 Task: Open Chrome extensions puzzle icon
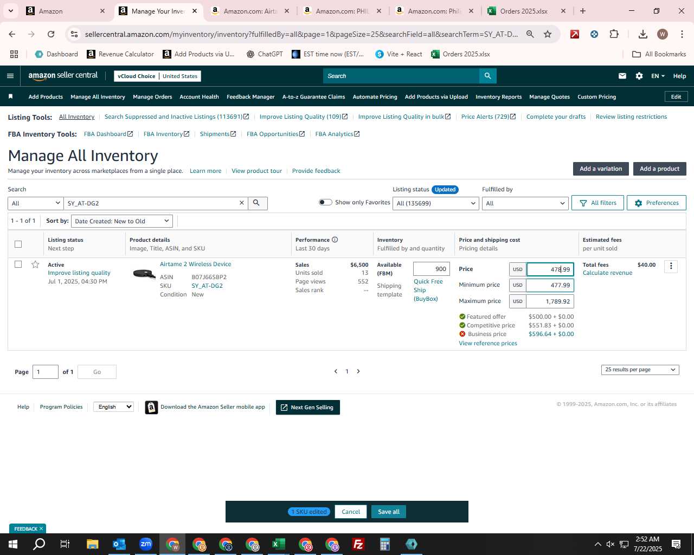614,34
